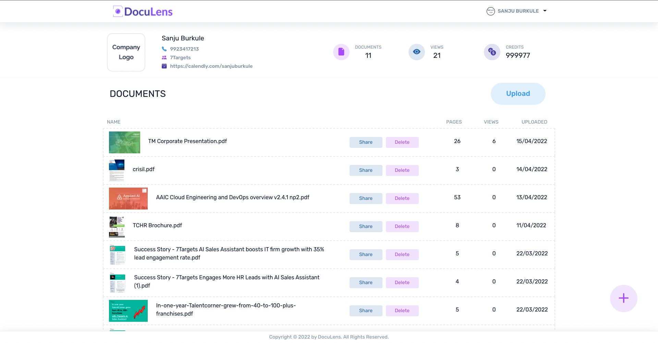
Task: Open the TCHR Brochure thumbnail
Action: pos(117,227)
